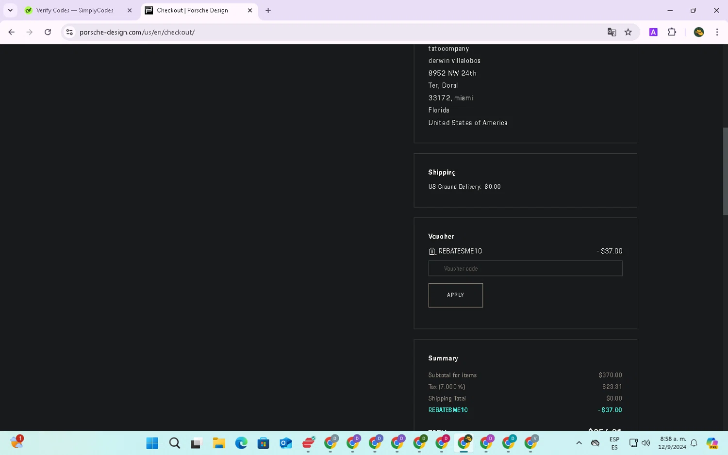The height and width of the screenshot is (455, 728).
Task: Click the Summary section heading
Action: point(443,358)
